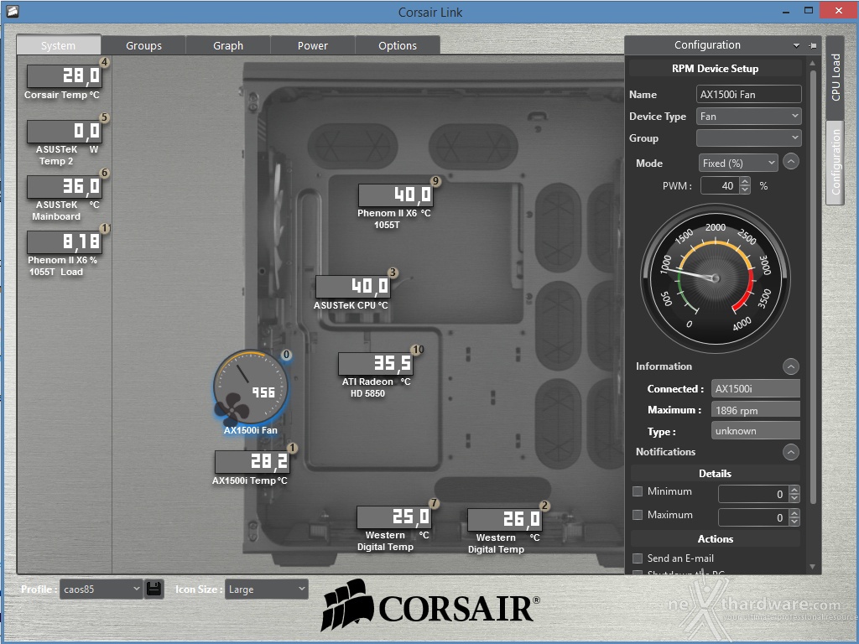The height and width of the screenshot is (644, 859).
Task: Open the Mode dropdown showing Fixed (%)
Action: pyautogui.click(x=738, y=164)
